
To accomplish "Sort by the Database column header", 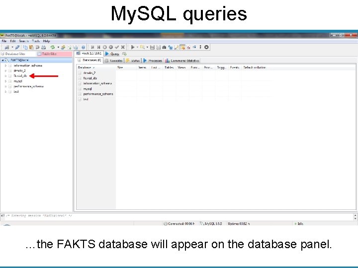I will [x=96, y=67].
